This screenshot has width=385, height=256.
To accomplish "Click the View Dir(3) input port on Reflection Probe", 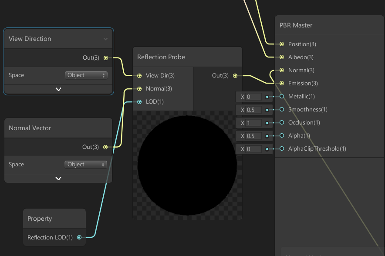I will tap(139, 75).
